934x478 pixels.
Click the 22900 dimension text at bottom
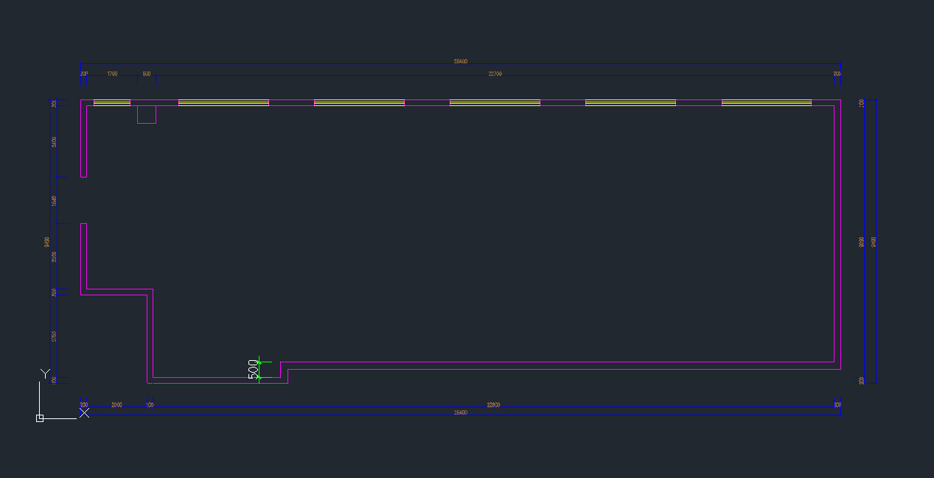pyautogui.click(x=494, y=404)
